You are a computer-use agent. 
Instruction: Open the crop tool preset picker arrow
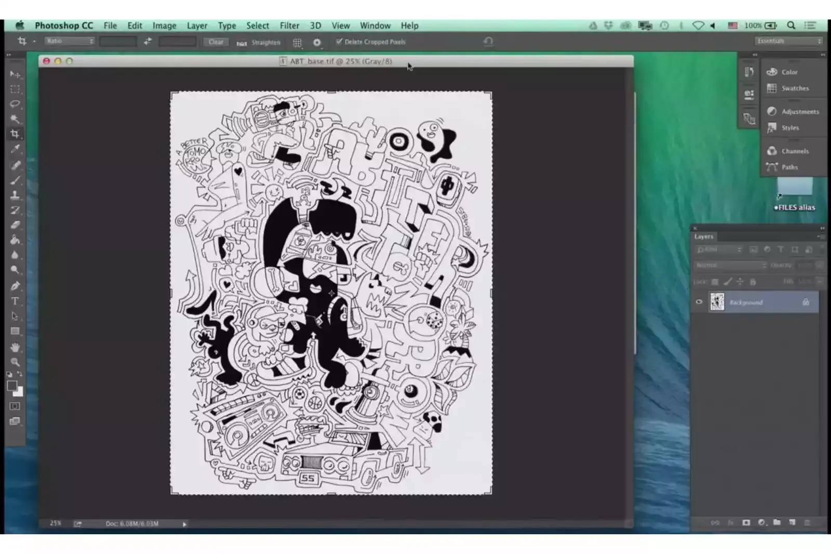34,41
